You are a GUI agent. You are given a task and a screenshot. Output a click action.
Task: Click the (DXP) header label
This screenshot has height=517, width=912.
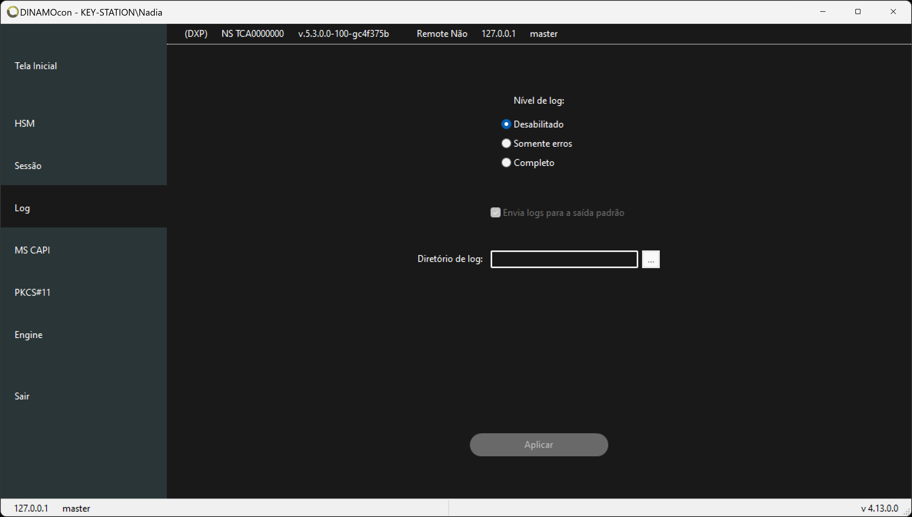[196, 34]
